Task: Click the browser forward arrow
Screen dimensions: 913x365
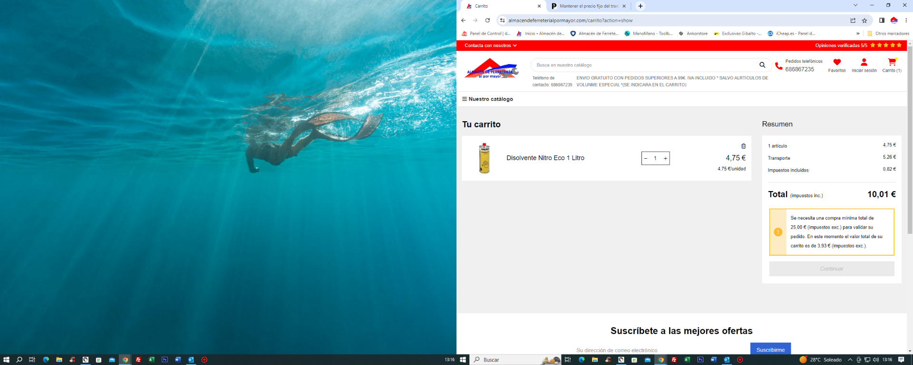Action: point(475,20)
